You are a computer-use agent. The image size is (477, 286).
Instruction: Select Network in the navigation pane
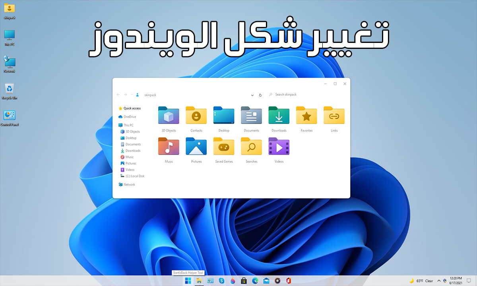pos(127,185)
